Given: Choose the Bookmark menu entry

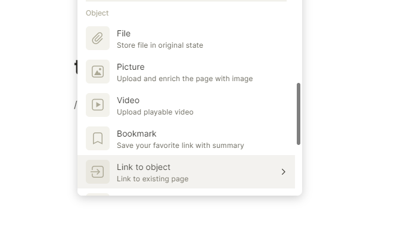Looking at the screenshot, I should (186, 138).
